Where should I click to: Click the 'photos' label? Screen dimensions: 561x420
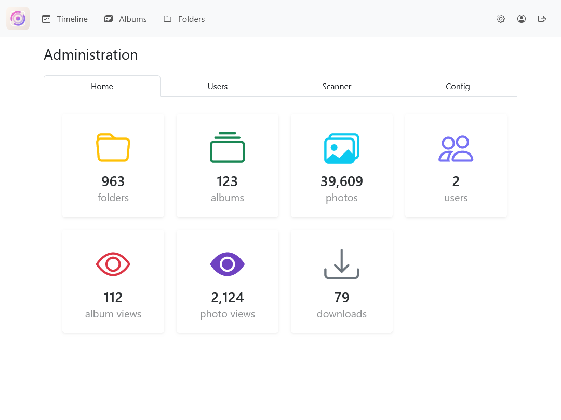[x=342, y=198]
